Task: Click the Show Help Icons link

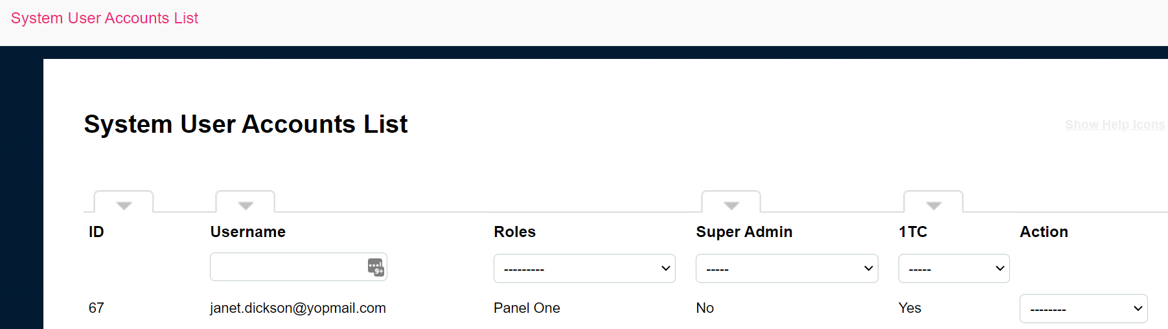Action: (x=1115, y=124)
